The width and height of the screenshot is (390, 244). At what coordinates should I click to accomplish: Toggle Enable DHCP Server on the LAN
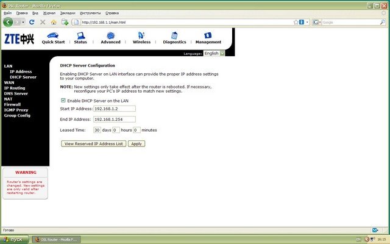coord(63,100)
